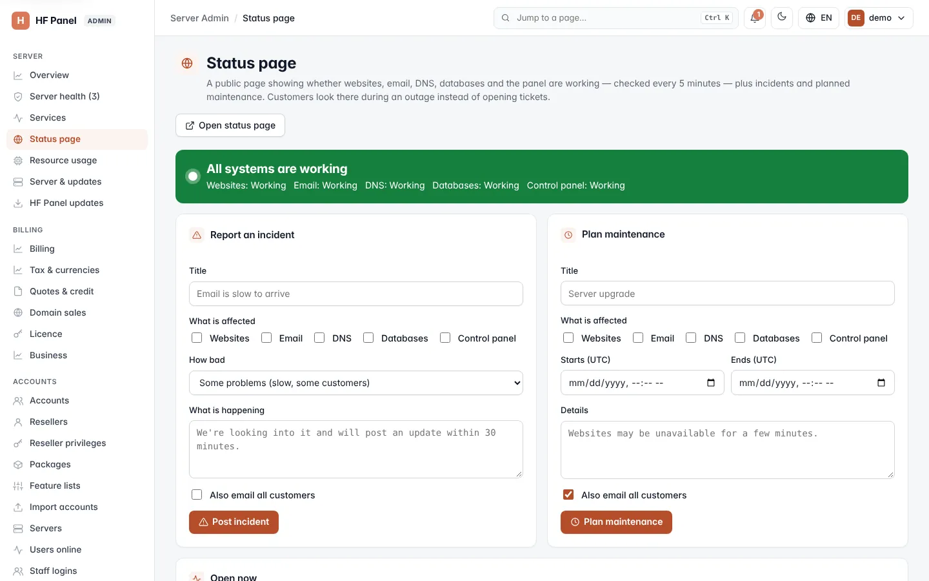Click the Overview chart icon in sidebar
Screen dimensions: 929x581
pos(18,76)
